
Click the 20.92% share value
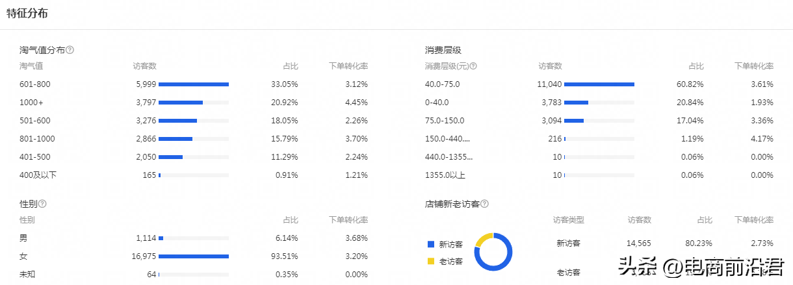click(x=285, y=103)
